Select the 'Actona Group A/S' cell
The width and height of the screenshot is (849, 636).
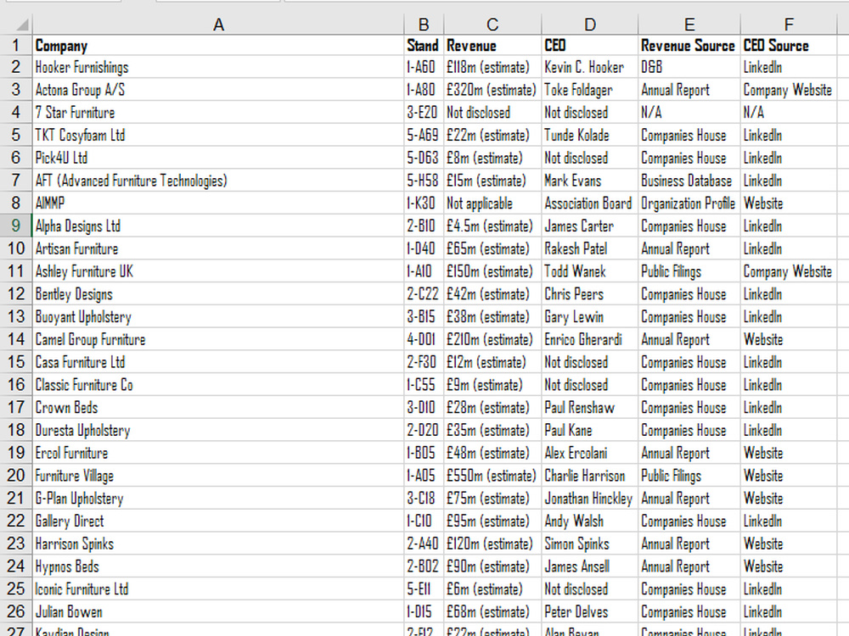pyautogui.click(x=218, y=90)
